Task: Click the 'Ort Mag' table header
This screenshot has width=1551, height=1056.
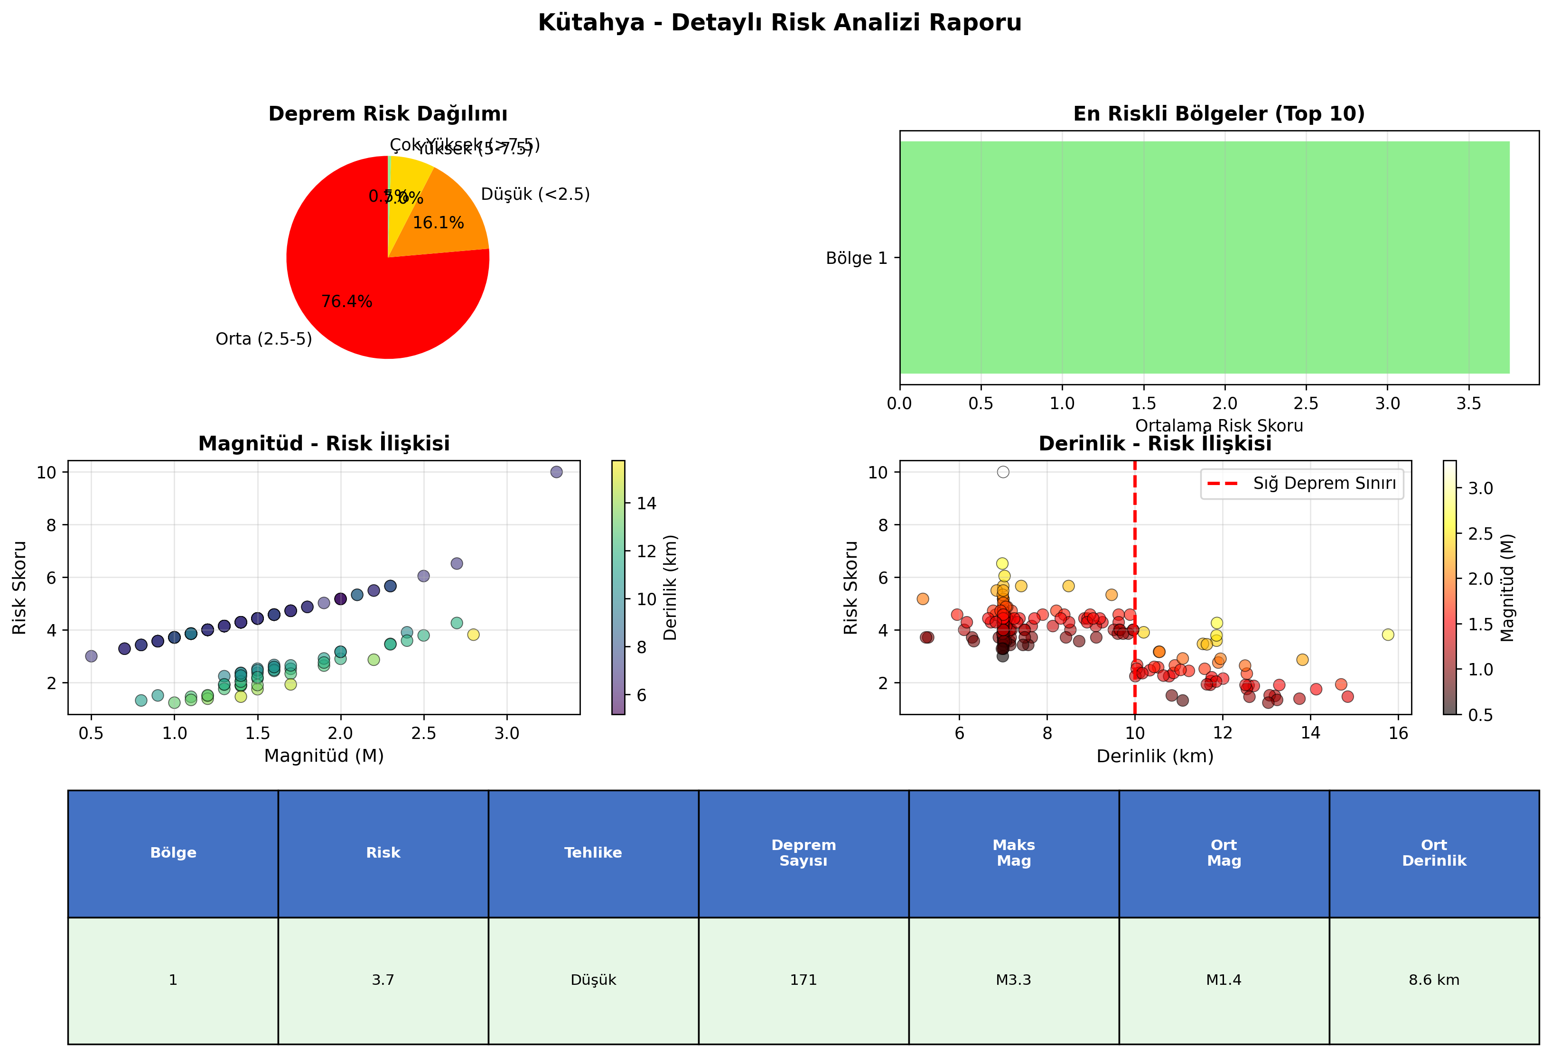Action: click(1224, 853)
